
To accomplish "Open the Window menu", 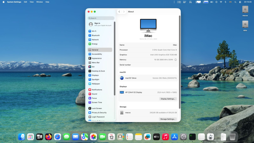I will (x=39, y=2).
